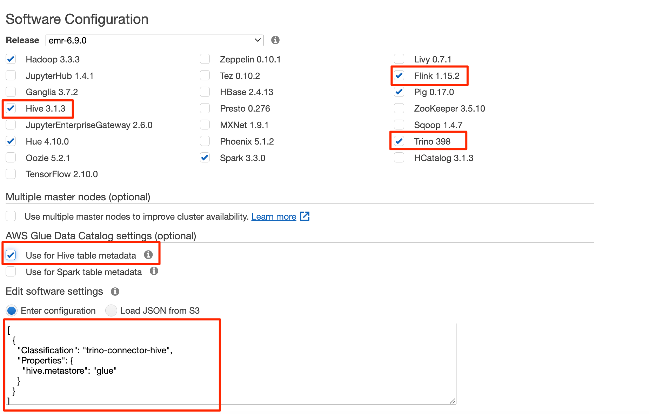Select the Sqoop 1.4.7 checkbox

399,125
